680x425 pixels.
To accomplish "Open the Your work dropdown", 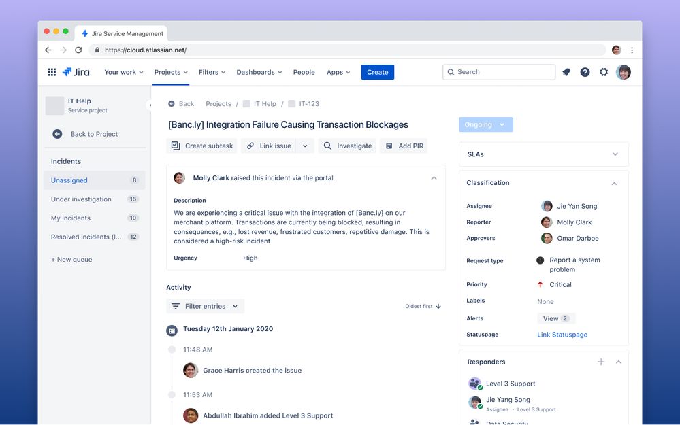I will point(124,72).
